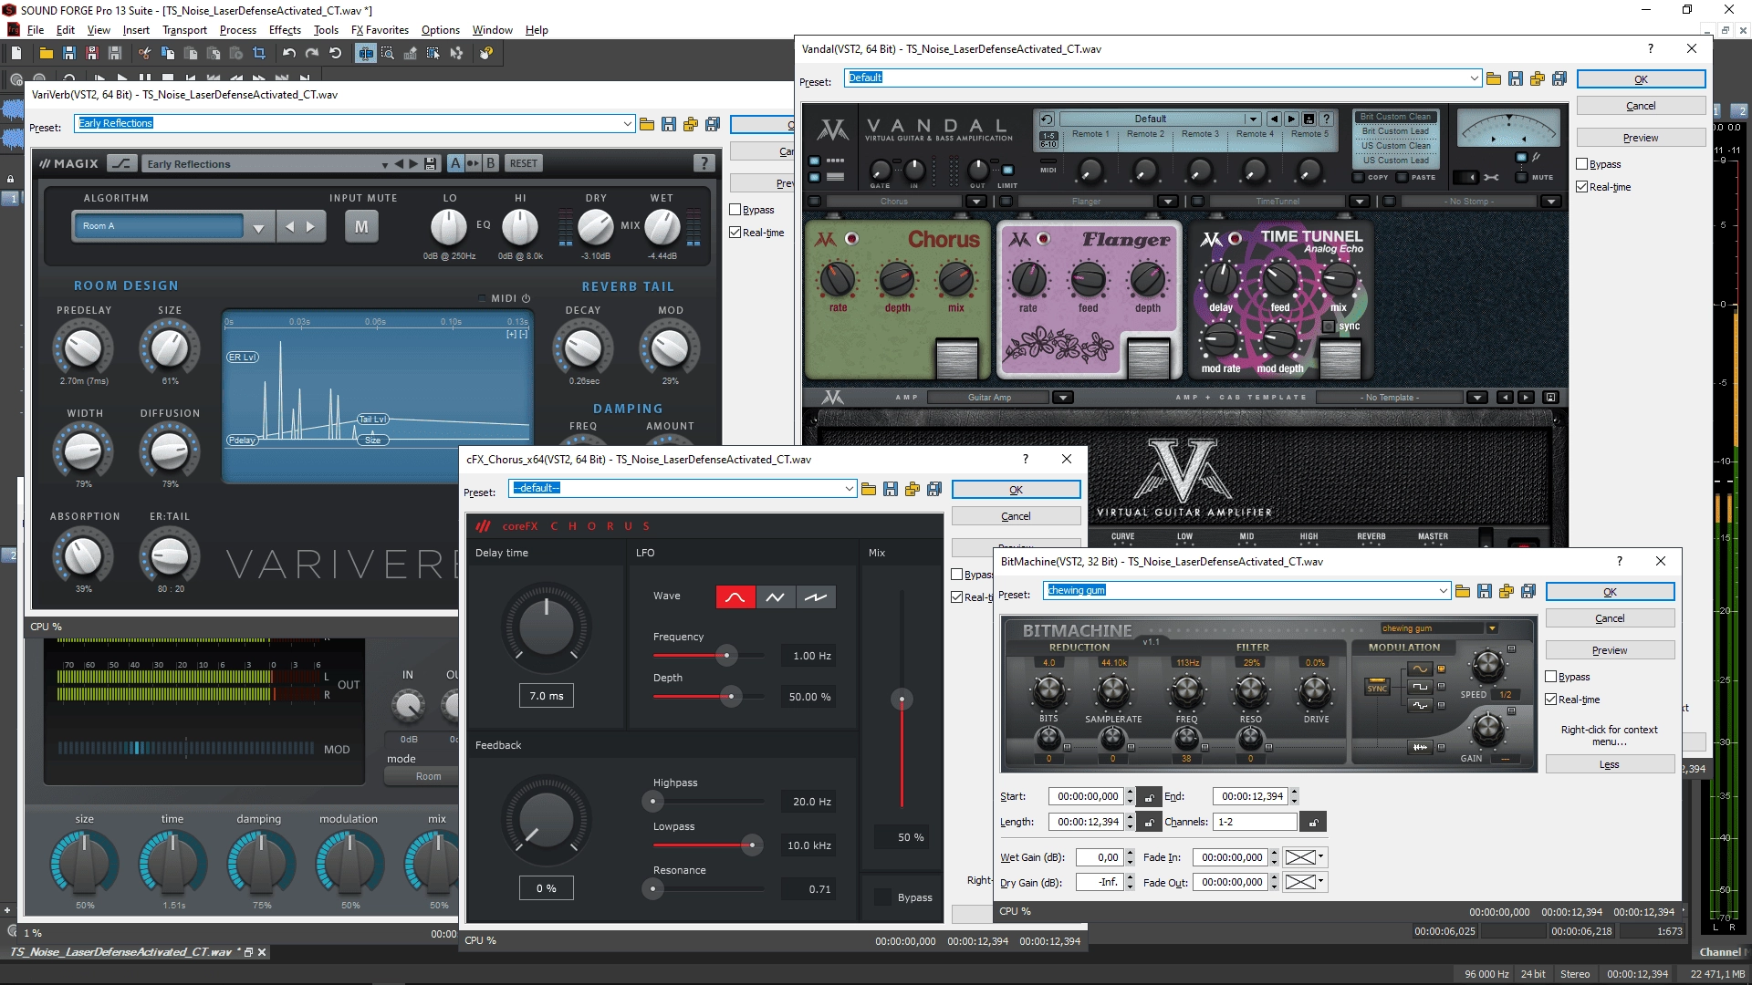Click OK in the Vandal dialog
The image size is (1752, 985).
[x=1641, y=79]
